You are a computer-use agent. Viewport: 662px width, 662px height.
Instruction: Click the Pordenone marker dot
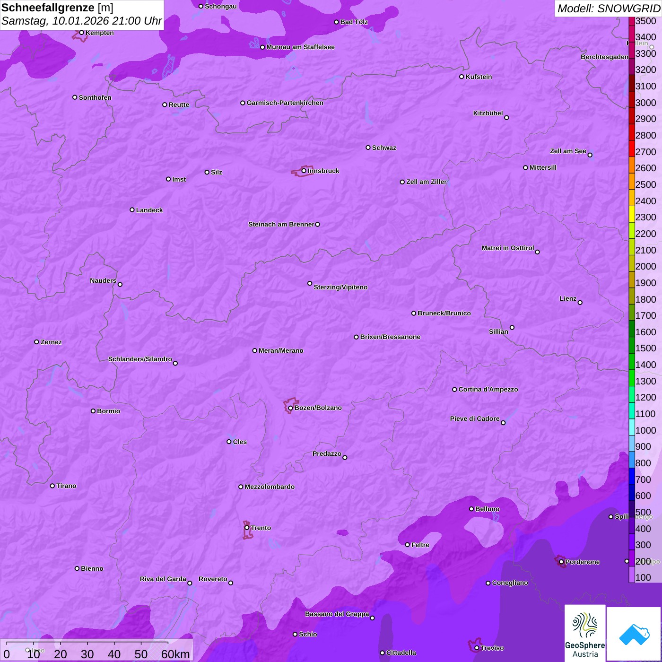pos(561,562)
